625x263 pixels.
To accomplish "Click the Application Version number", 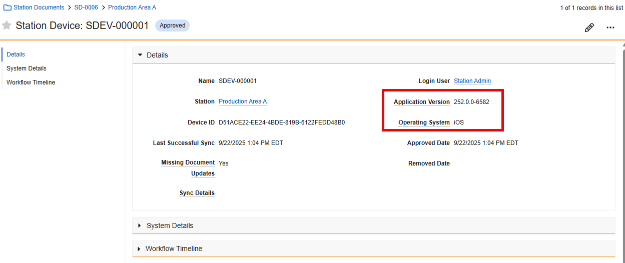I will [471, 102].
